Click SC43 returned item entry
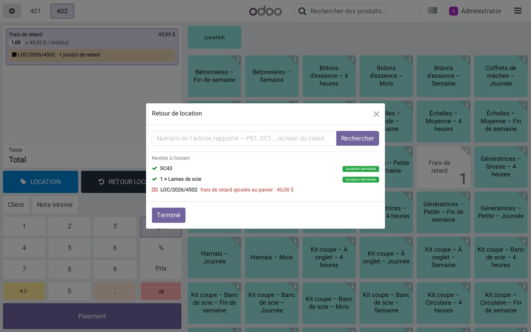Image resolution: width=531 pixels, height=332 pixels. [265, 168]
